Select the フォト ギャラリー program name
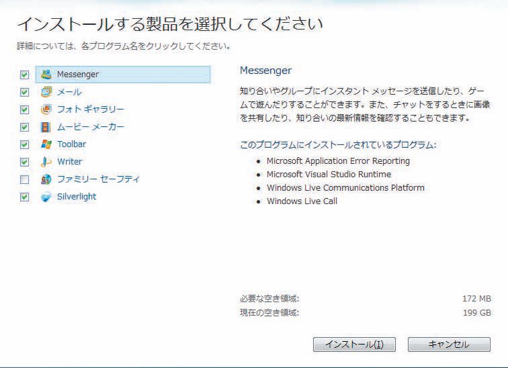 (x=91, y=109)
